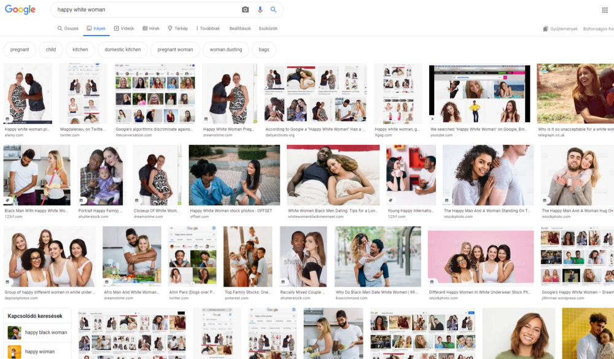Open the Beállítások settings menu
The width and height of the screenshot is (614, 359).
click(x=240, y=29)
